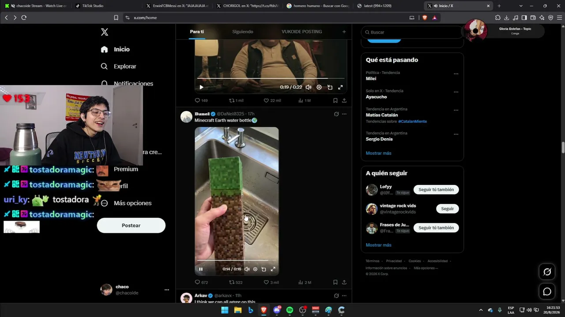Open more options for Sergio Denis trend

(x=456, y=134)
